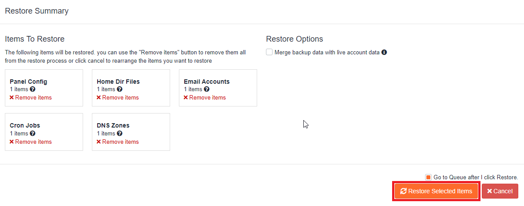Uncheck Go to Queue after I click Restore
The height and width of the screenshot is (206, 524).
tap(428, 177)
